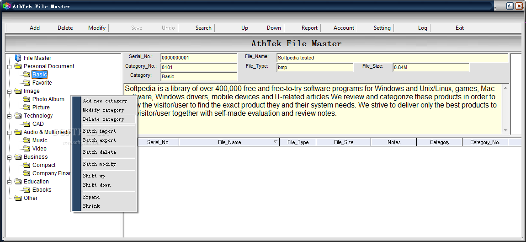
Task: Click the Business folder icon
Action: (18, 157)
